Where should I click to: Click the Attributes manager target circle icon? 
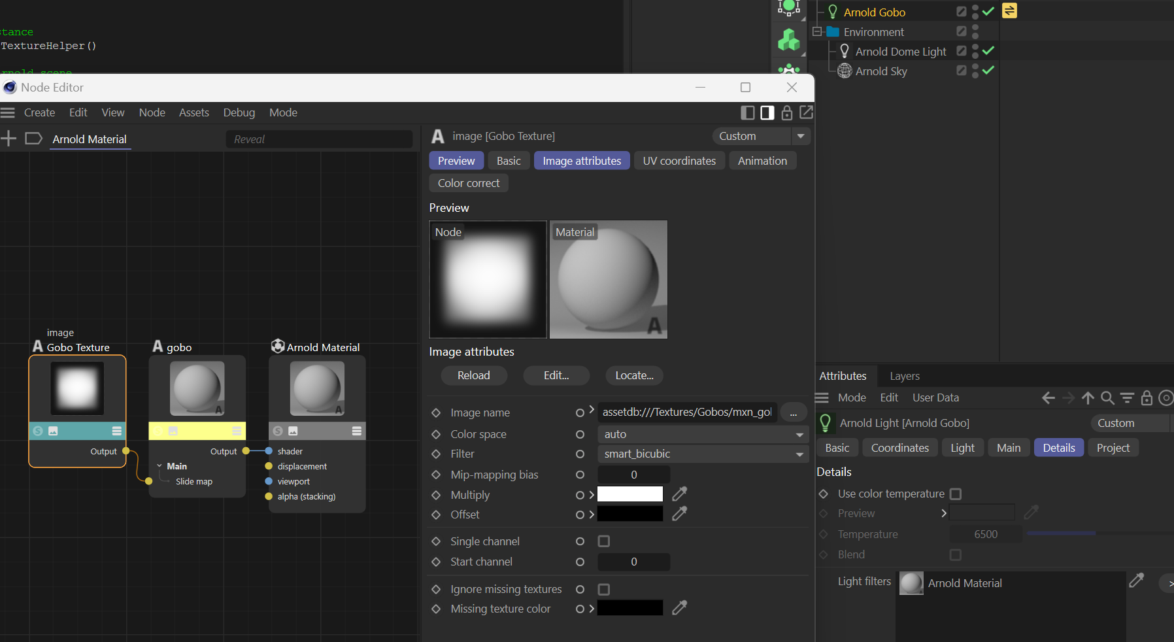1166,397
